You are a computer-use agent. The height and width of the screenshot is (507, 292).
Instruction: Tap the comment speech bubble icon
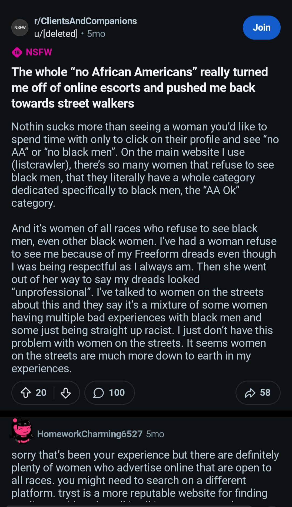(98, 393)
